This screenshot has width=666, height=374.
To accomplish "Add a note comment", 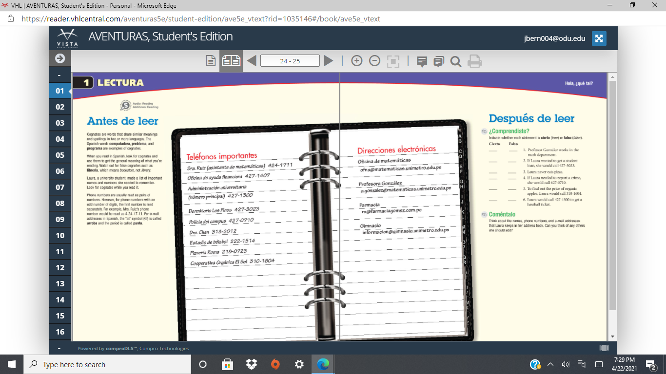I will coord(422,61).
